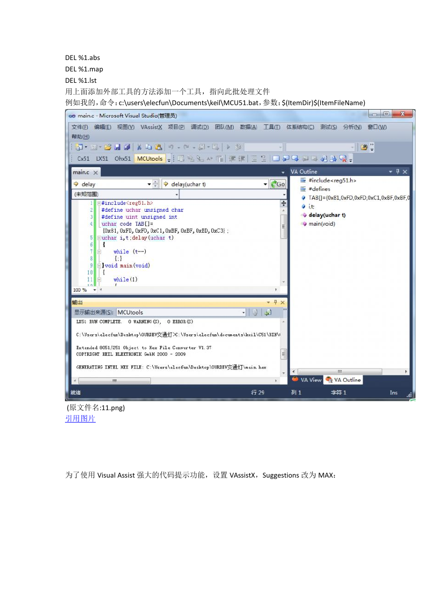Click the Copy icon in toolbar
The image size is (431, 609).
coord(149,147)
